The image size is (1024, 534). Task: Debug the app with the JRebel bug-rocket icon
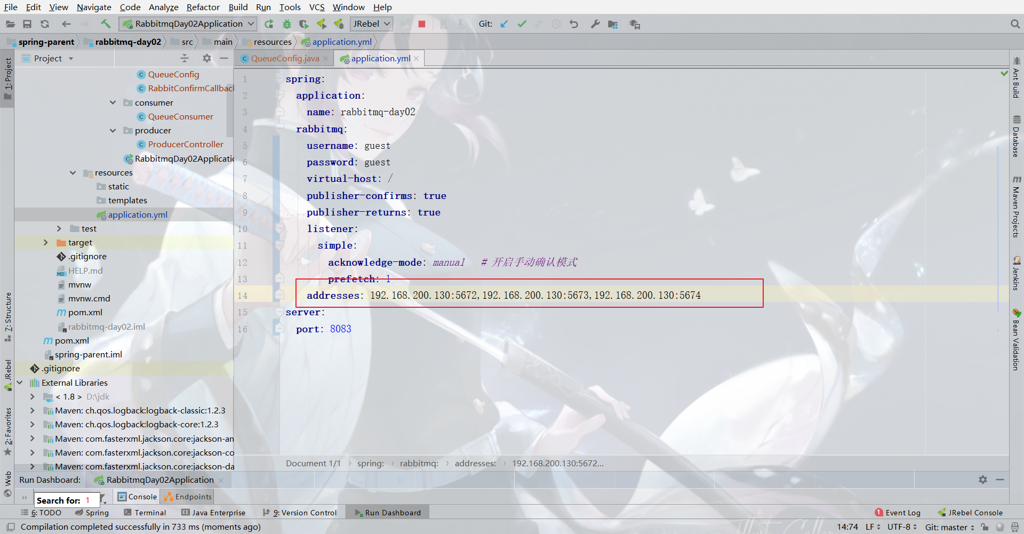coord(339,24)
